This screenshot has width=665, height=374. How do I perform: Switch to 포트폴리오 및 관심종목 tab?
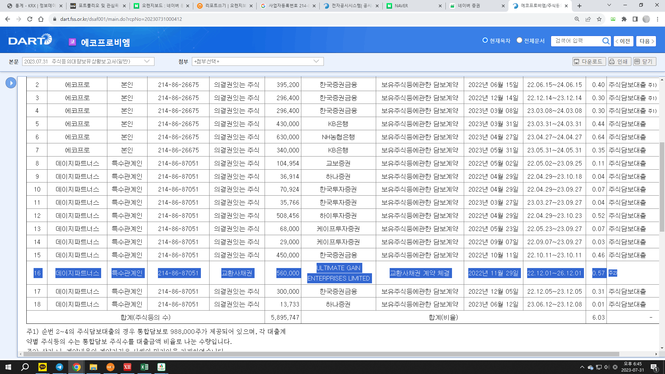pyautogui.click(x=98, y=6)
